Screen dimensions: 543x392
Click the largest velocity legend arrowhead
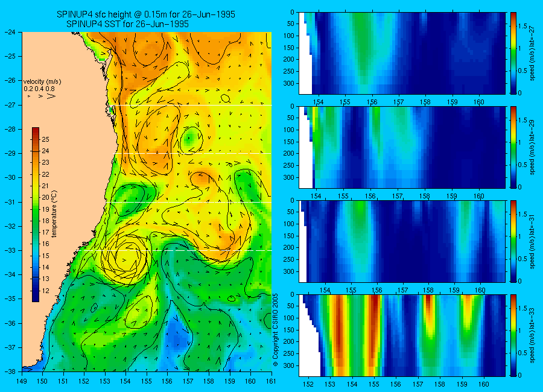click(x=51, y=96)
